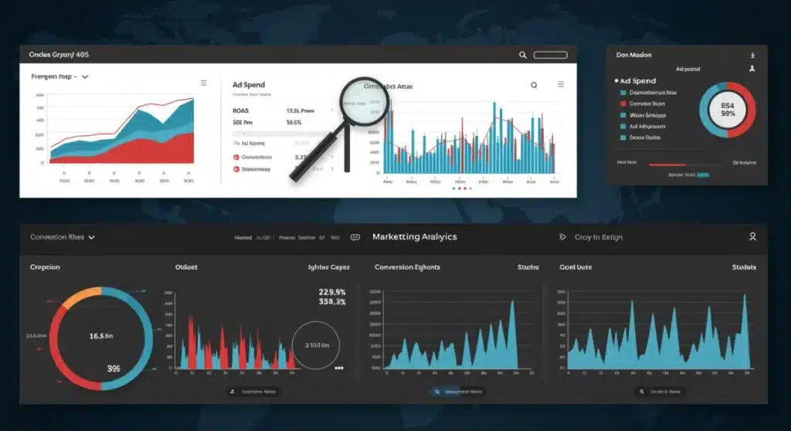Select the Stalets tab
The image size is (791, 431).
744,267
